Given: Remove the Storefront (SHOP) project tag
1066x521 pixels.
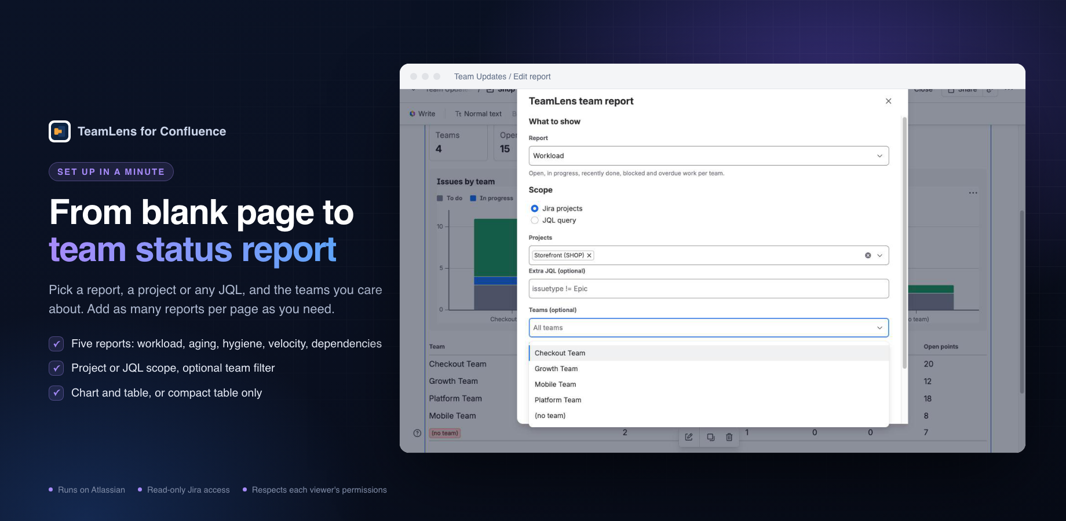Looking at the screenshot, I should tap(589, 255).
